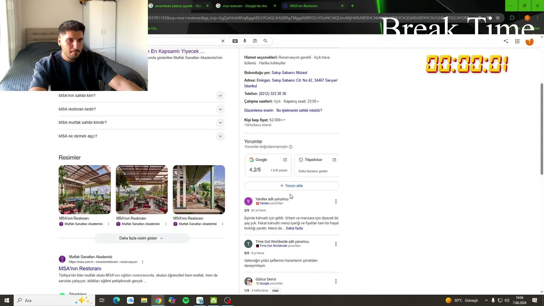Open second MSA'nın Restoranı image thumbnail
This screenshot has width=544, height=306.
click(142, 190)
